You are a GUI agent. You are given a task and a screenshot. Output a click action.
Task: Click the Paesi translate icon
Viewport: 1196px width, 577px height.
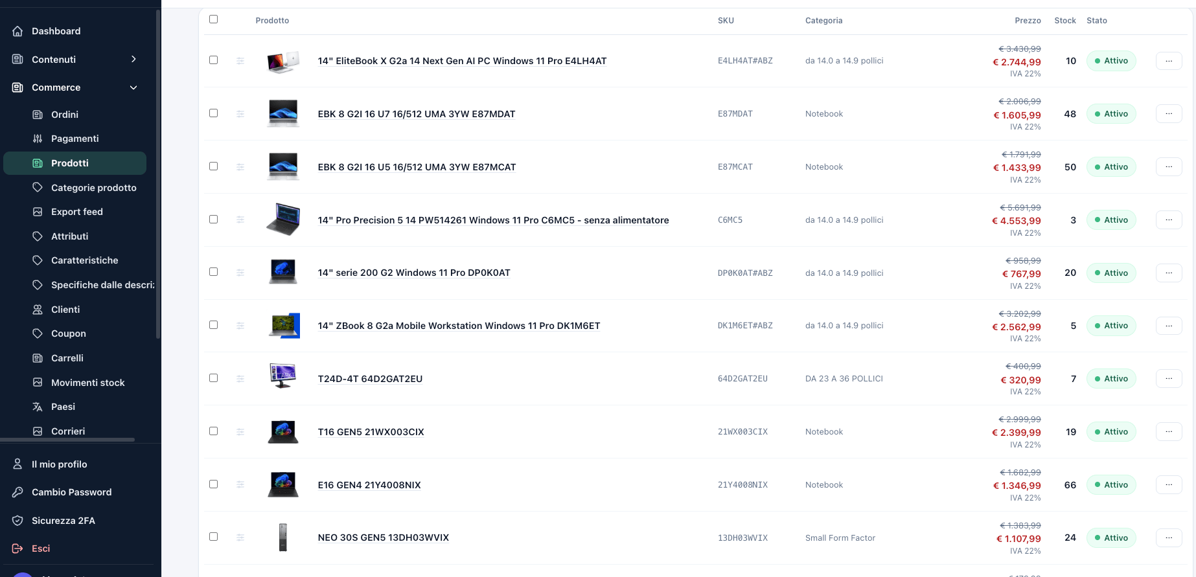(38, 407)
